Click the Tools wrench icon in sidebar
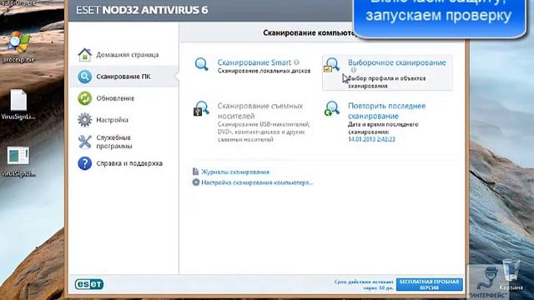The image size is (534, 300). (x=84, y=142)
